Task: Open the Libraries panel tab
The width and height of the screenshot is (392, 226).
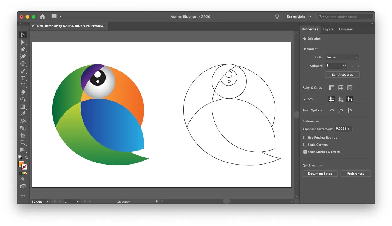Action: (x=345, y=29)
